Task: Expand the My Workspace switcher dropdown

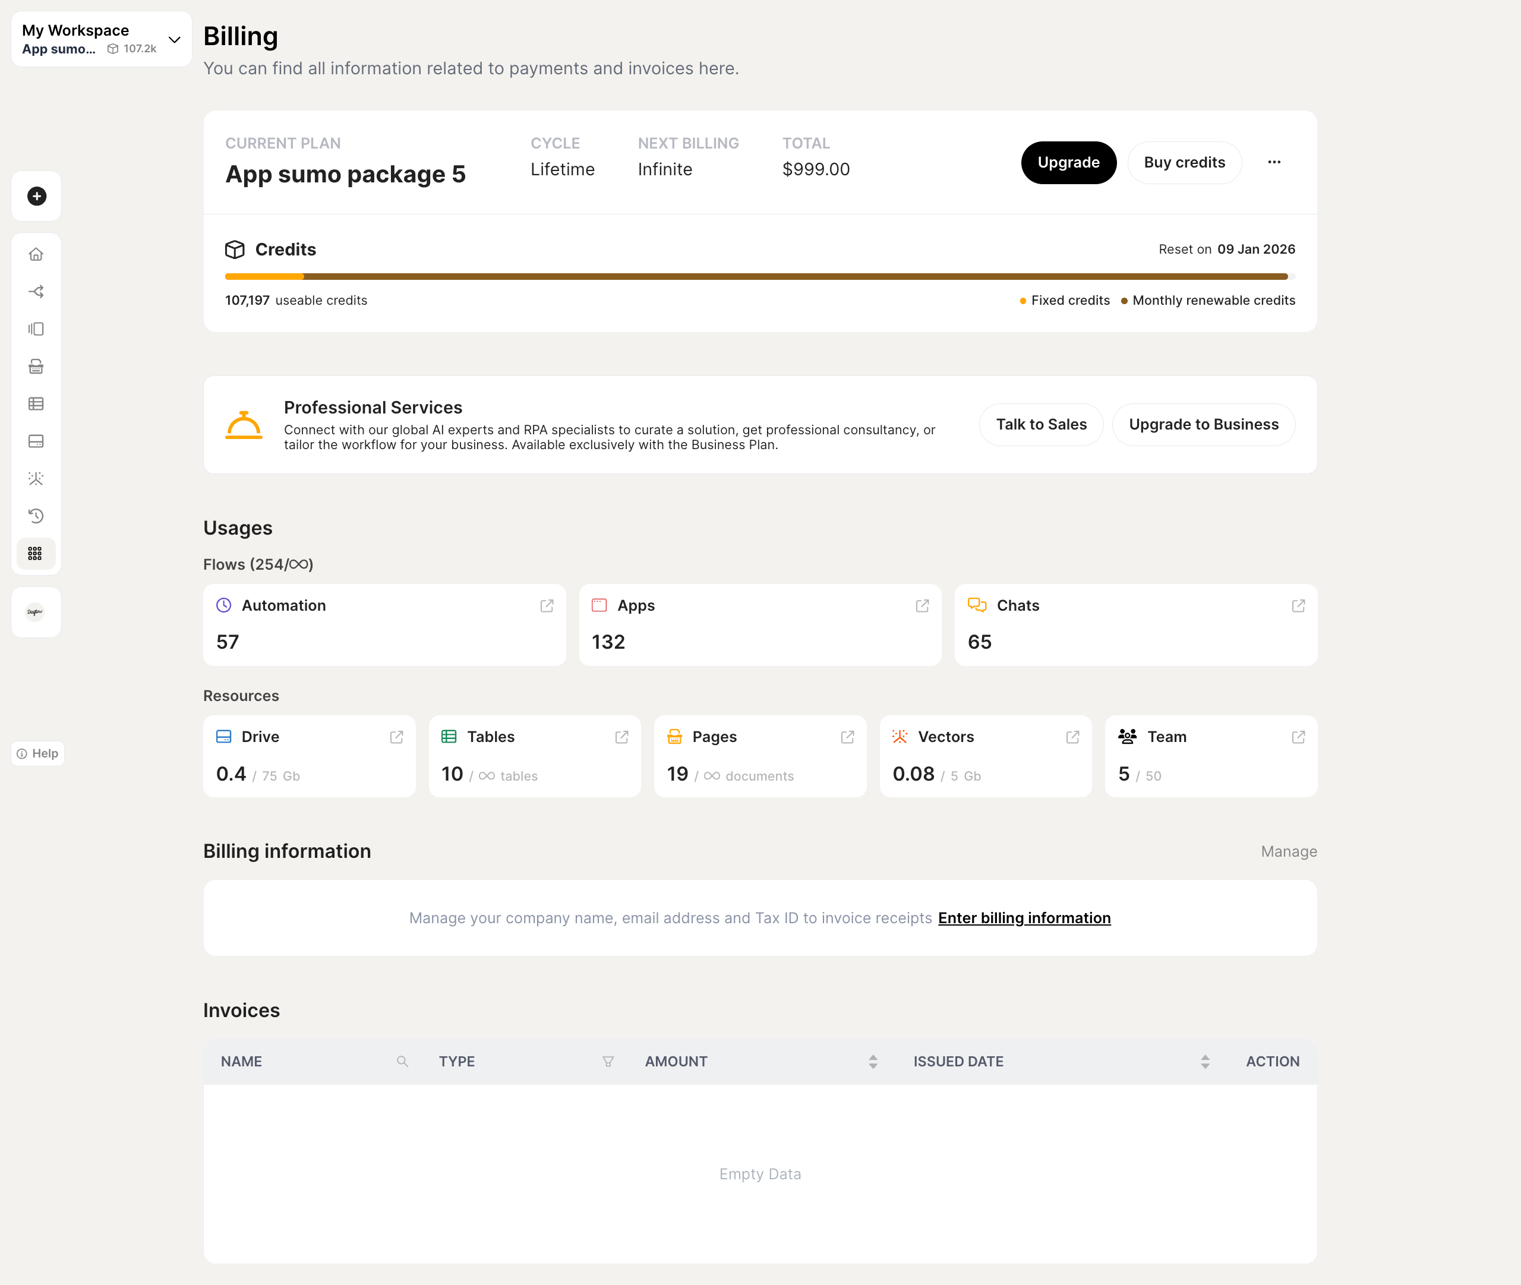Action: [174, 39]
